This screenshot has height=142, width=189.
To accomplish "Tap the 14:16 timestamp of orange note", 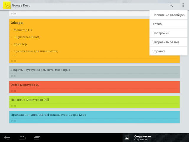I will [x=14, y=61].
